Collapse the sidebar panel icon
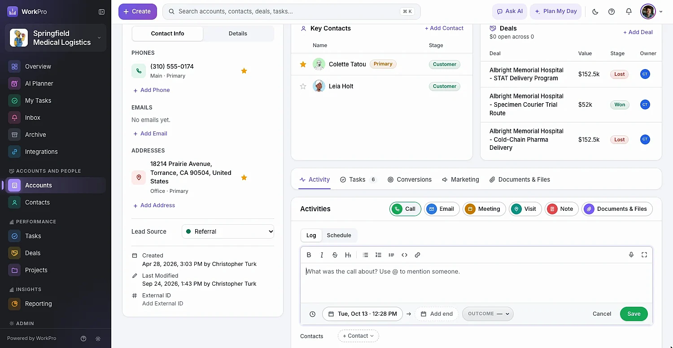Screen dimensions: 673x348 101,12
